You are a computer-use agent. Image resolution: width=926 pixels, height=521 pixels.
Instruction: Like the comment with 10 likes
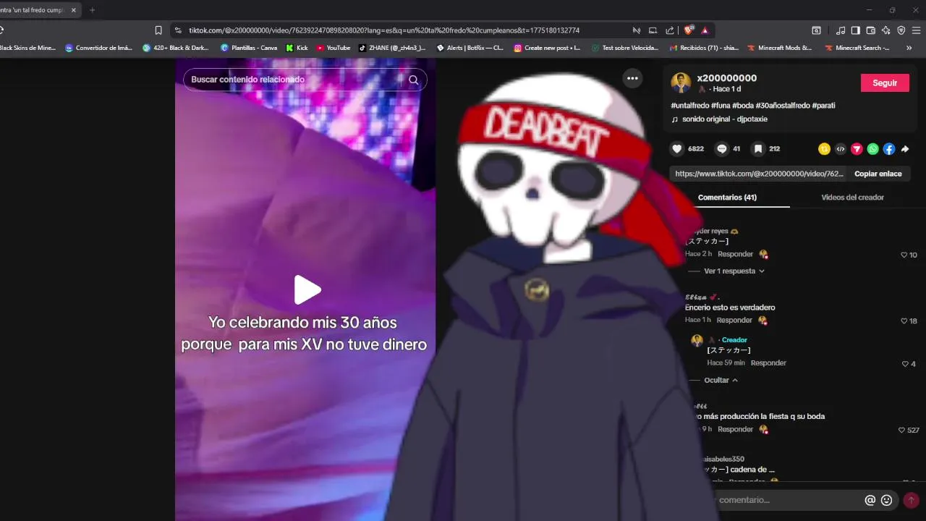(x=904, y=255)
